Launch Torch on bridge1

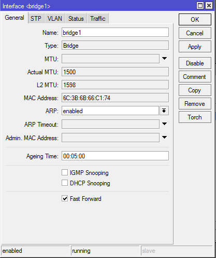tap(195, 117)
